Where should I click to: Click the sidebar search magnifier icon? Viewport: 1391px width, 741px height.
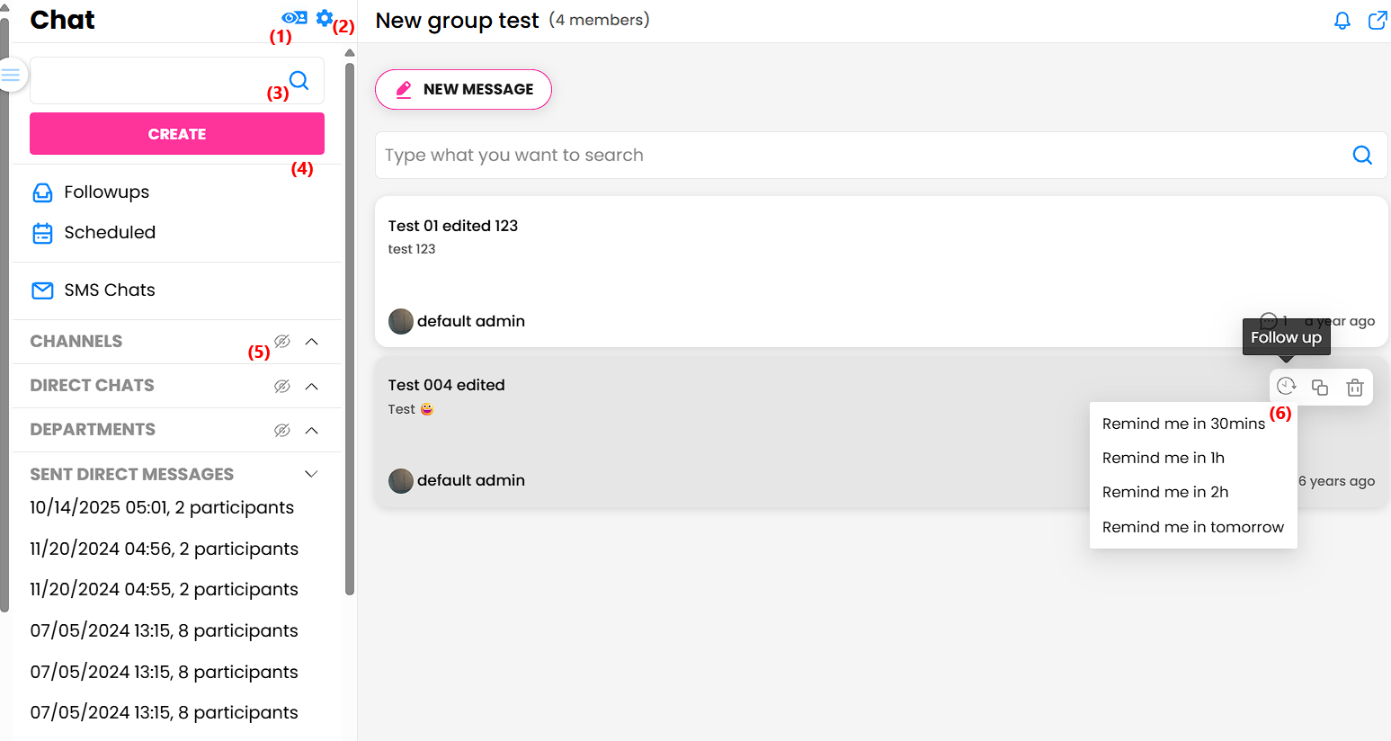299,81
